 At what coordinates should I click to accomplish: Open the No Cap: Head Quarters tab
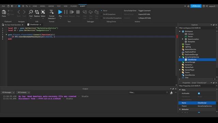pyautogui.click(x=13, y=25)
